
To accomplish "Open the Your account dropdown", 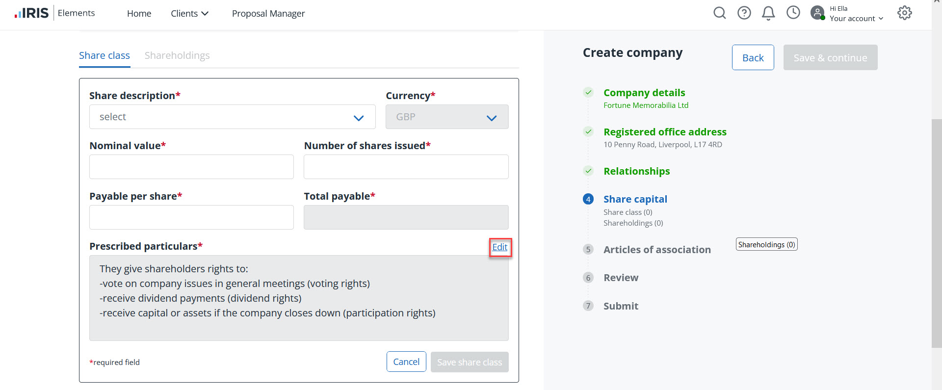I will (856, 19).
